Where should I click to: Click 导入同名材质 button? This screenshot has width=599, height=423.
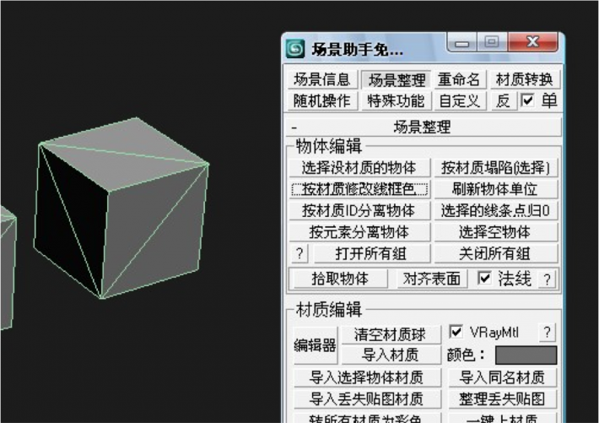point(502,377)
